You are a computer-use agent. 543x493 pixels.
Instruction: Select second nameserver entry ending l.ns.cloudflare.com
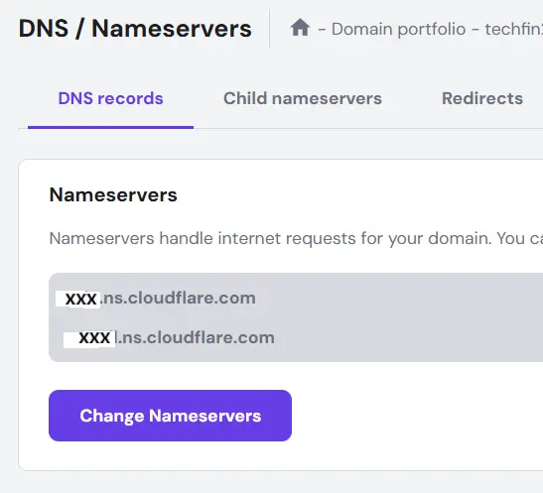[x=169, y=338]
